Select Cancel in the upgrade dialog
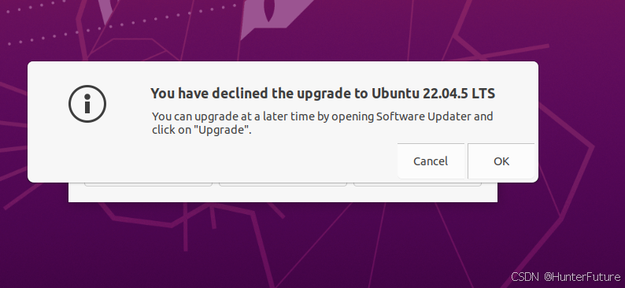Screen dimensions: 625x288 point(431,161)
